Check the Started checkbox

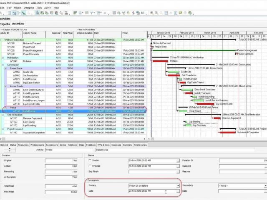pyautogui.click(x=90, y=160)
